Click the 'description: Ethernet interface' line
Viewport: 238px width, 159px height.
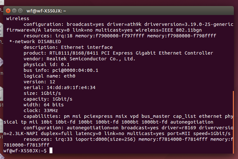(68, 47)
